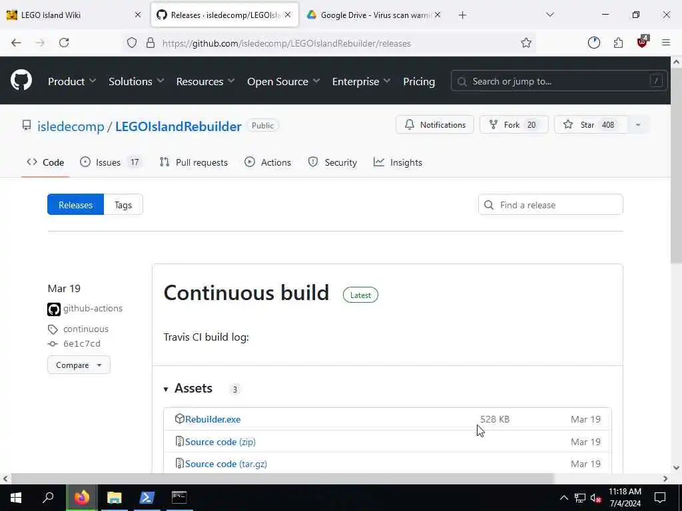This screenshot has height=511, width=682.
Task: Download Rebuilder.exe
Action: tap(212, 419)
